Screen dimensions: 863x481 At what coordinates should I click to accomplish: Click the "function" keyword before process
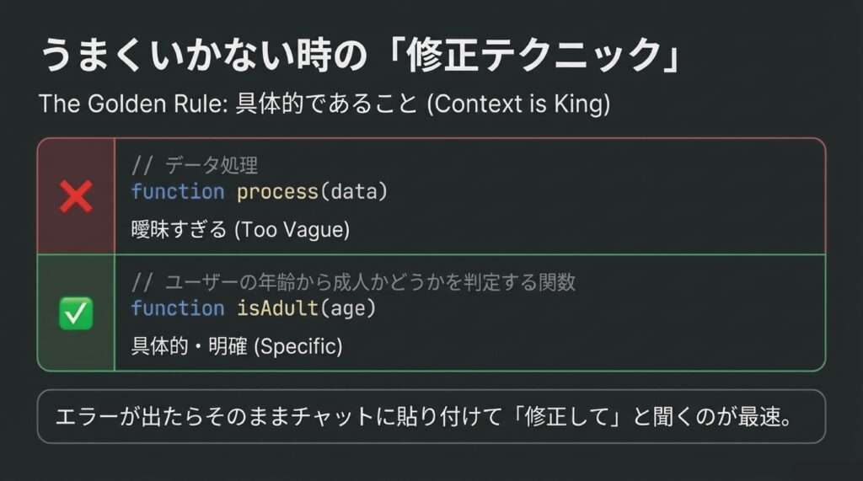pos(178,192)
